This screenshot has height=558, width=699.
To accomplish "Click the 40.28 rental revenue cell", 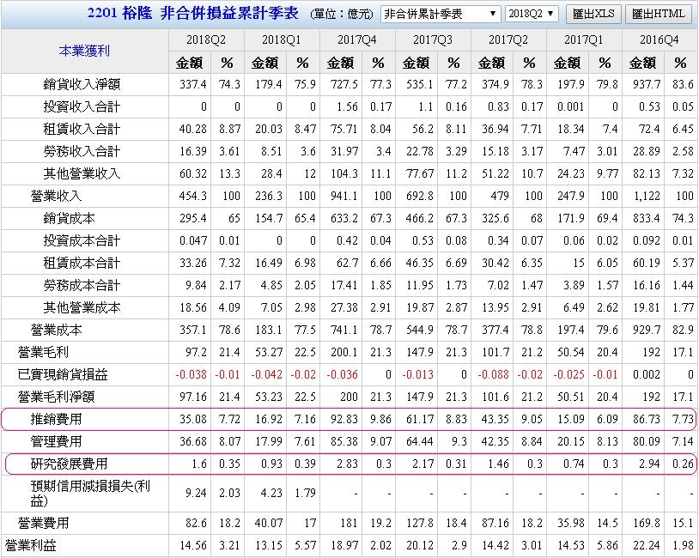I will [193, 129].
